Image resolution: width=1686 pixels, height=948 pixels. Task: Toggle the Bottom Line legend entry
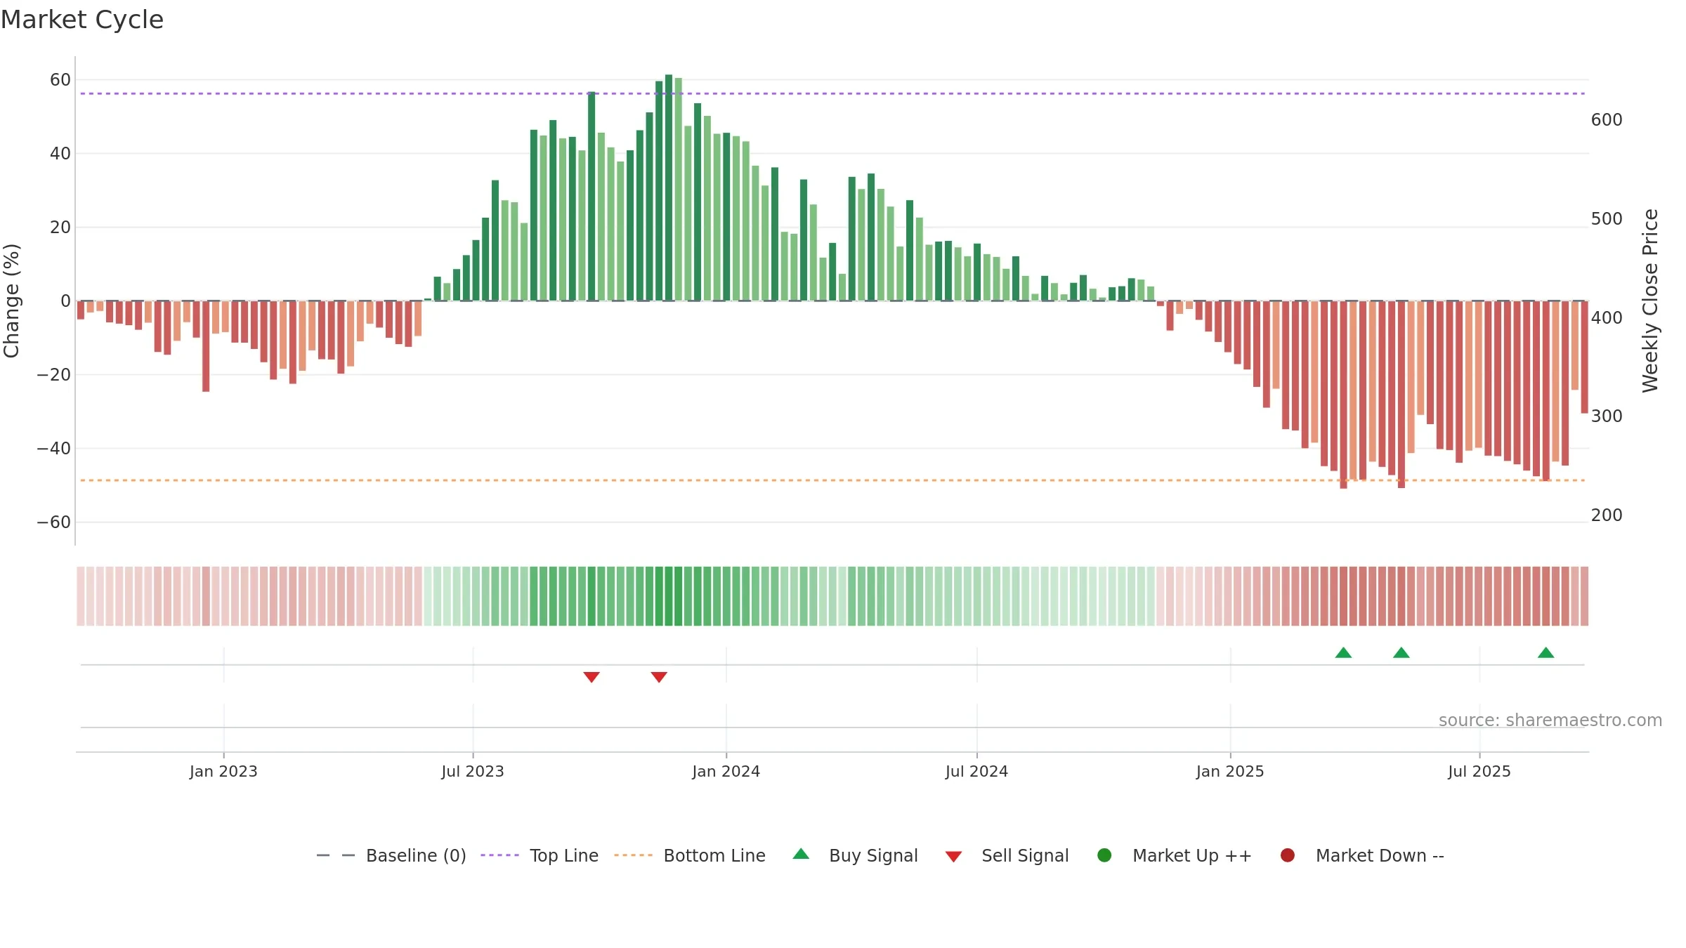pos(690,855)
